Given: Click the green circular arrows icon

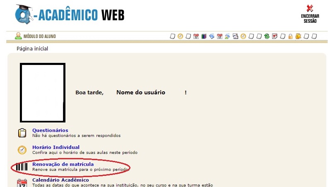Looking at the screenshot, I should (267, 36).
